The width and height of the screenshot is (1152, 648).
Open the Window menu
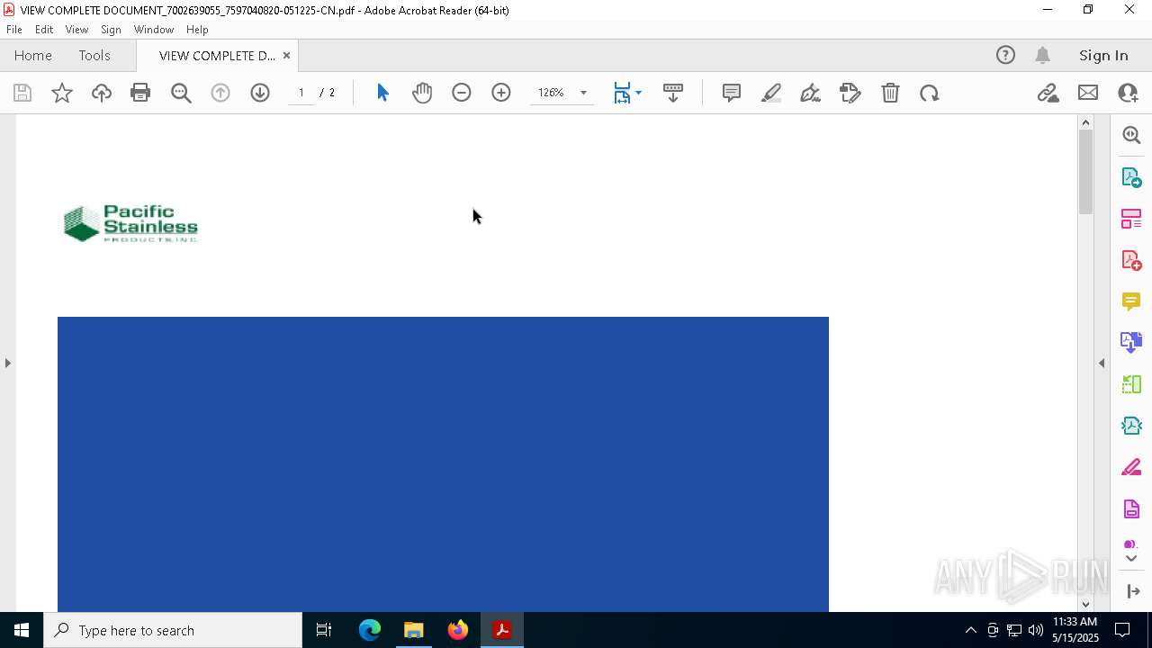point(154,29)
